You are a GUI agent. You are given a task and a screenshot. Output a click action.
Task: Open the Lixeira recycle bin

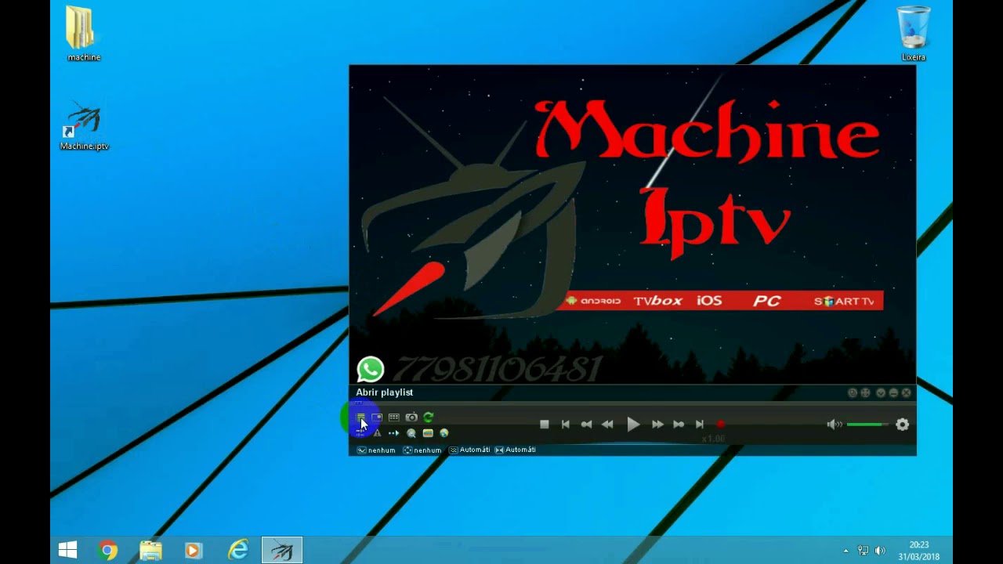coord(914,34)
